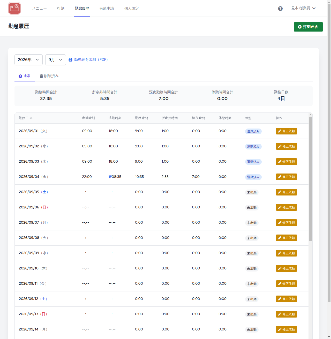This screenshot has width=331, height=339.
Task: Click the page's main vertical scrollbar
Action: 329,153
